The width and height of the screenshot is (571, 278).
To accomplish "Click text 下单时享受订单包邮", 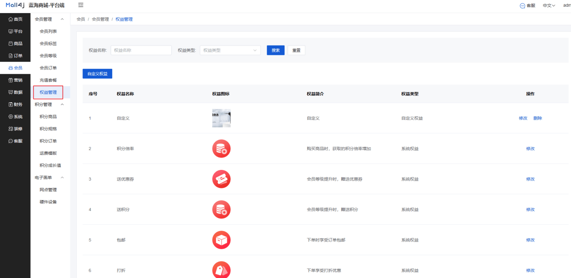I will 326,240.
